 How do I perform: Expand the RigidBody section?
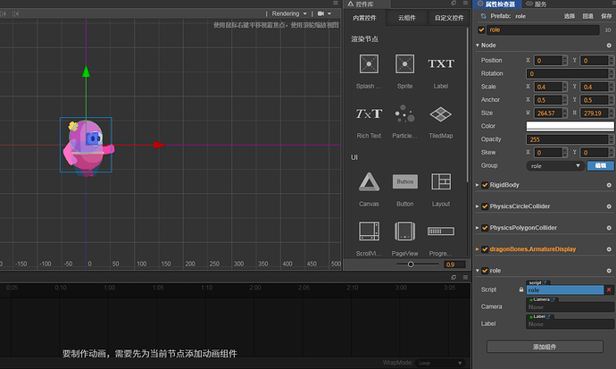478,185
